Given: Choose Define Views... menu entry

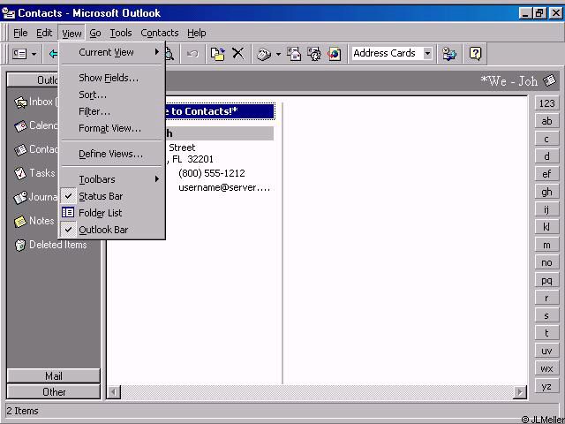Looking at the screenshot, I should coord(112,154).
